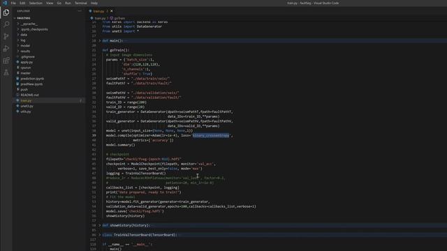Open the Selection menu
Screen dimensions: 447x251
(x=36, y=3)
